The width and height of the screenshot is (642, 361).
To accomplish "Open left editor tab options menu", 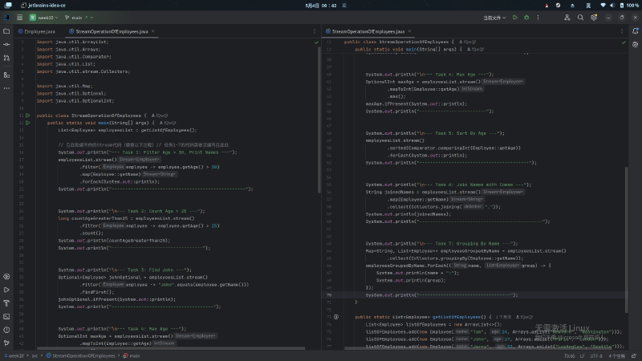I will [315, 31].
